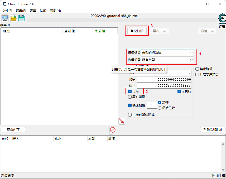The width and height of the screenshot is (226, 179).
Task: Click 高级选项 in the status bar
Action: [x=7, y=176]
